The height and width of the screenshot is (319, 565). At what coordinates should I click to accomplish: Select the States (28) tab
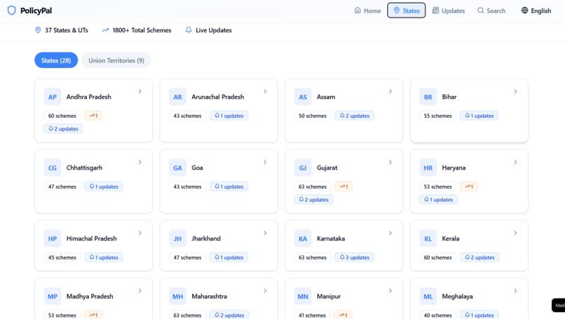point(56,60)
